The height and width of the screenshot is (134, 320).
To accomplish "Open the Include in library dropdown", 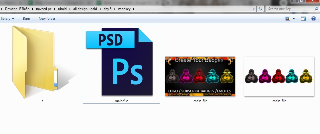I will pos(7,19).
